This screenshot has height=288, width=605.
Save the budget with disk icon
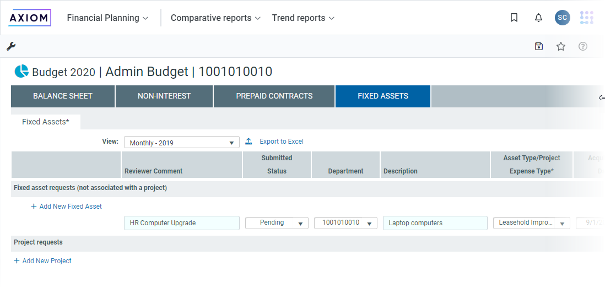point(539,47)
